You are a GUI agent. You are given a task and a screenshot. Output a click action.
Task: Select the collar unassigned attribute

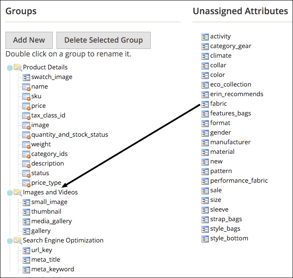point(218,65)
